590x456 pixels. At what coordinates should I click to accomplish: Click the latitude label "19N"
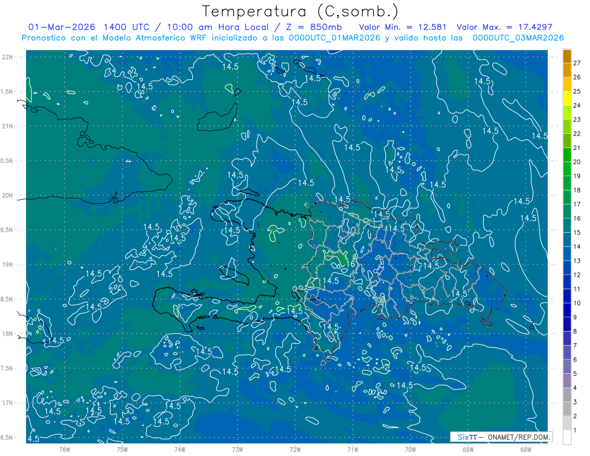pyautogui.click(x=7, y=265)
